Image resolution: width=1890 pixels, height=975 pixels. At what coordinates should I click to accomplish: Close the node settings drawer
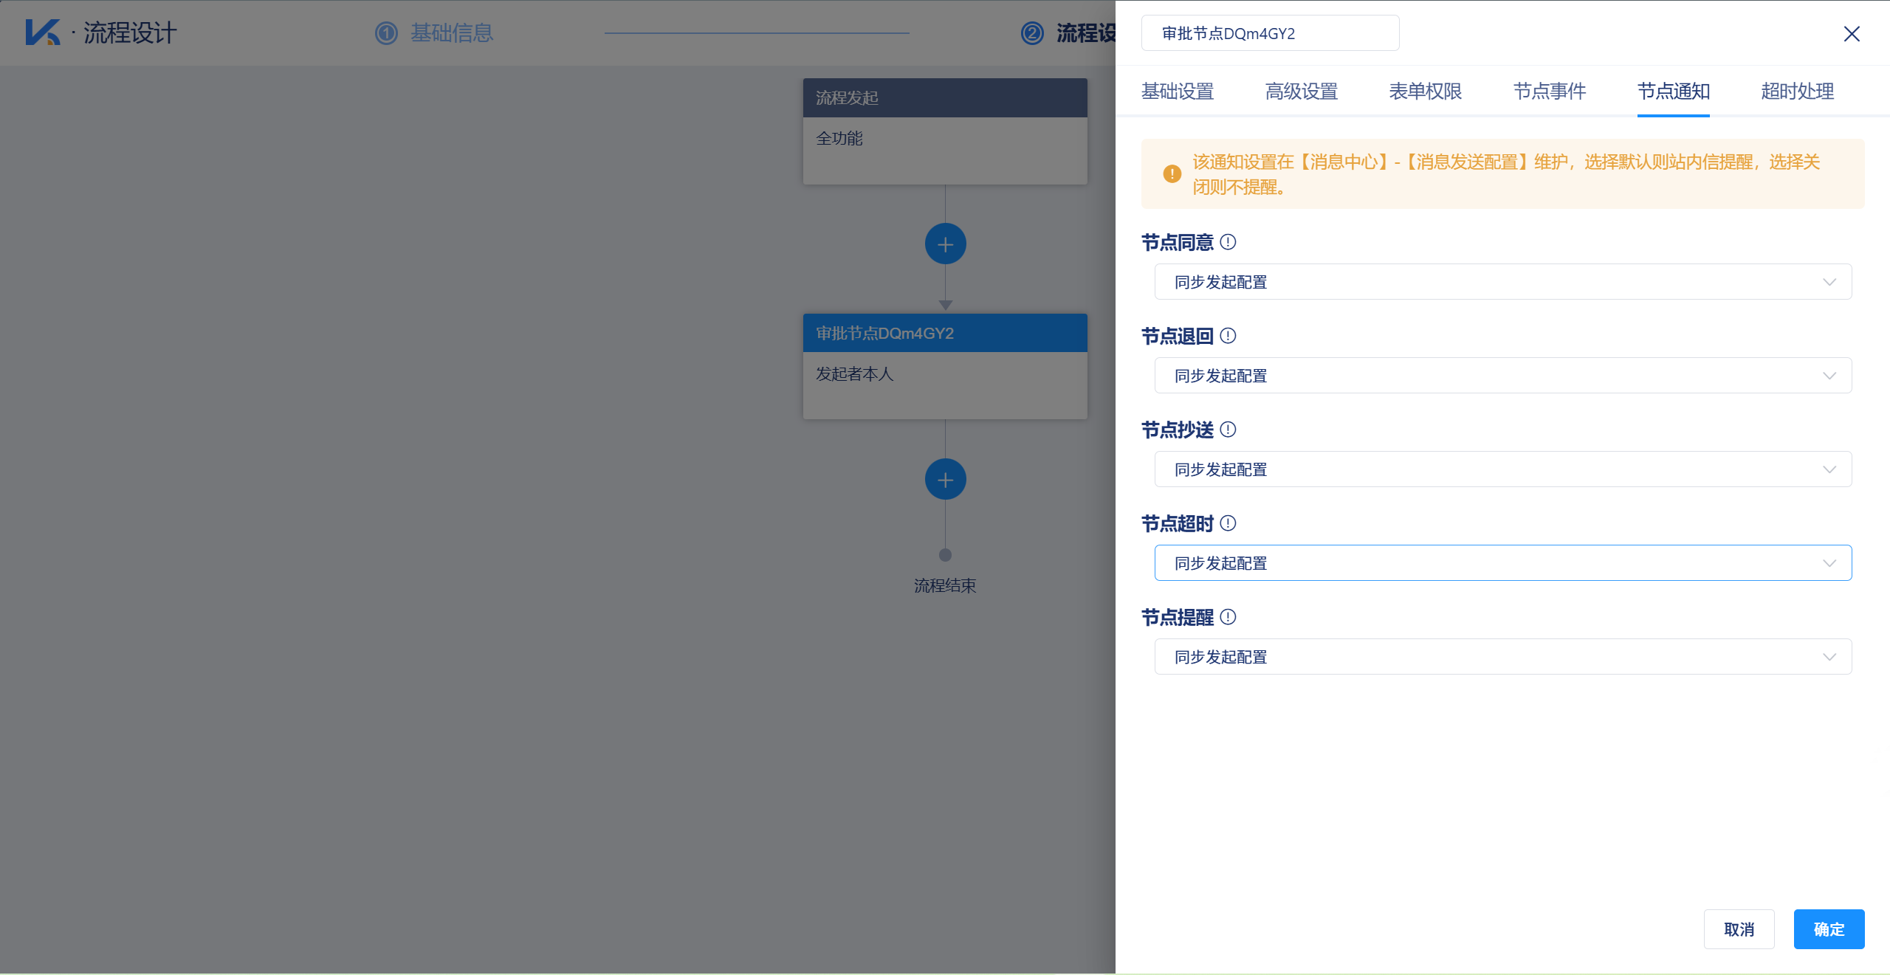coord(1851,34)
